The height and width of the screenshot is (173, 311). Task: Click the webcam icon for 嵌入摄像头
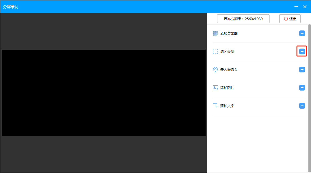click(215, 70)
